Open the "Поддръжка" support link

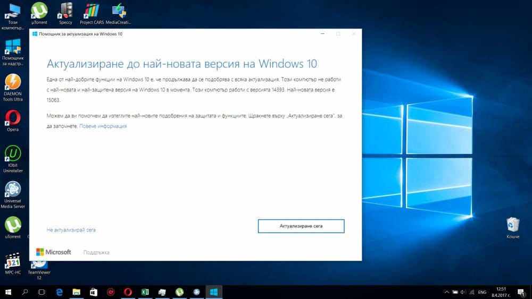96,252
